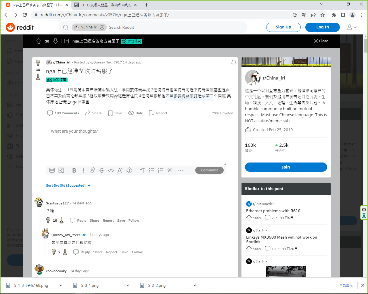Insert a quote block
The height and width of the screenshot is (294, 368).
tap(170, 170)
